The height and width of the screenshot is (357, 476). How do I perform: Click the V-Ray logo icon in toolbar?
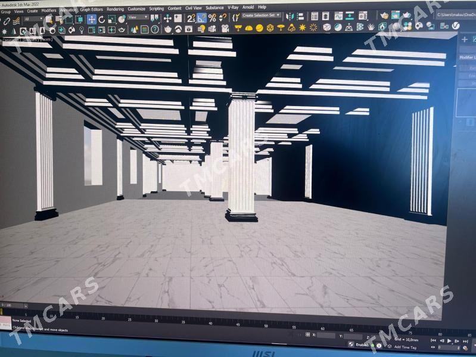(x=456, y=26)
